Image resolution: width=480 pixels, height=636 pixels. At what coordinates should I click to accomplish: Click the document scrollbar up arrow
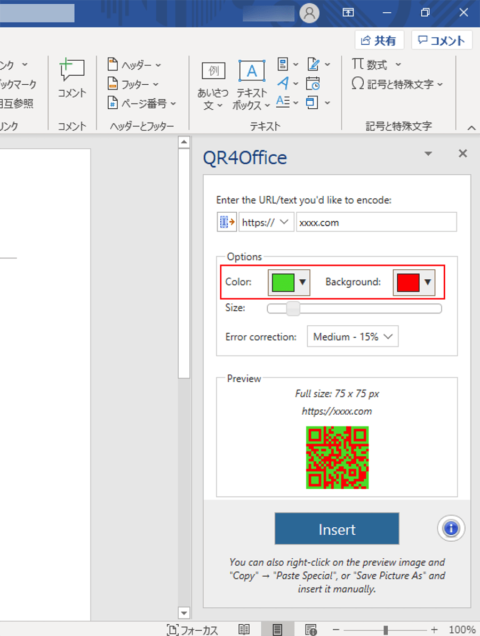click(x=184, y=142)
